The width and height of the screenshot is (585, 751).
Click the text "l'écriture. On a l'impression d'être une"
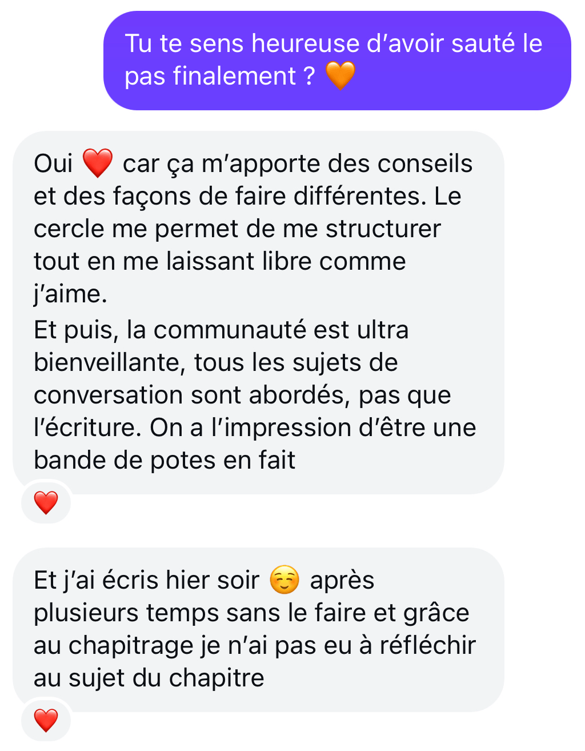pos(255,428)
